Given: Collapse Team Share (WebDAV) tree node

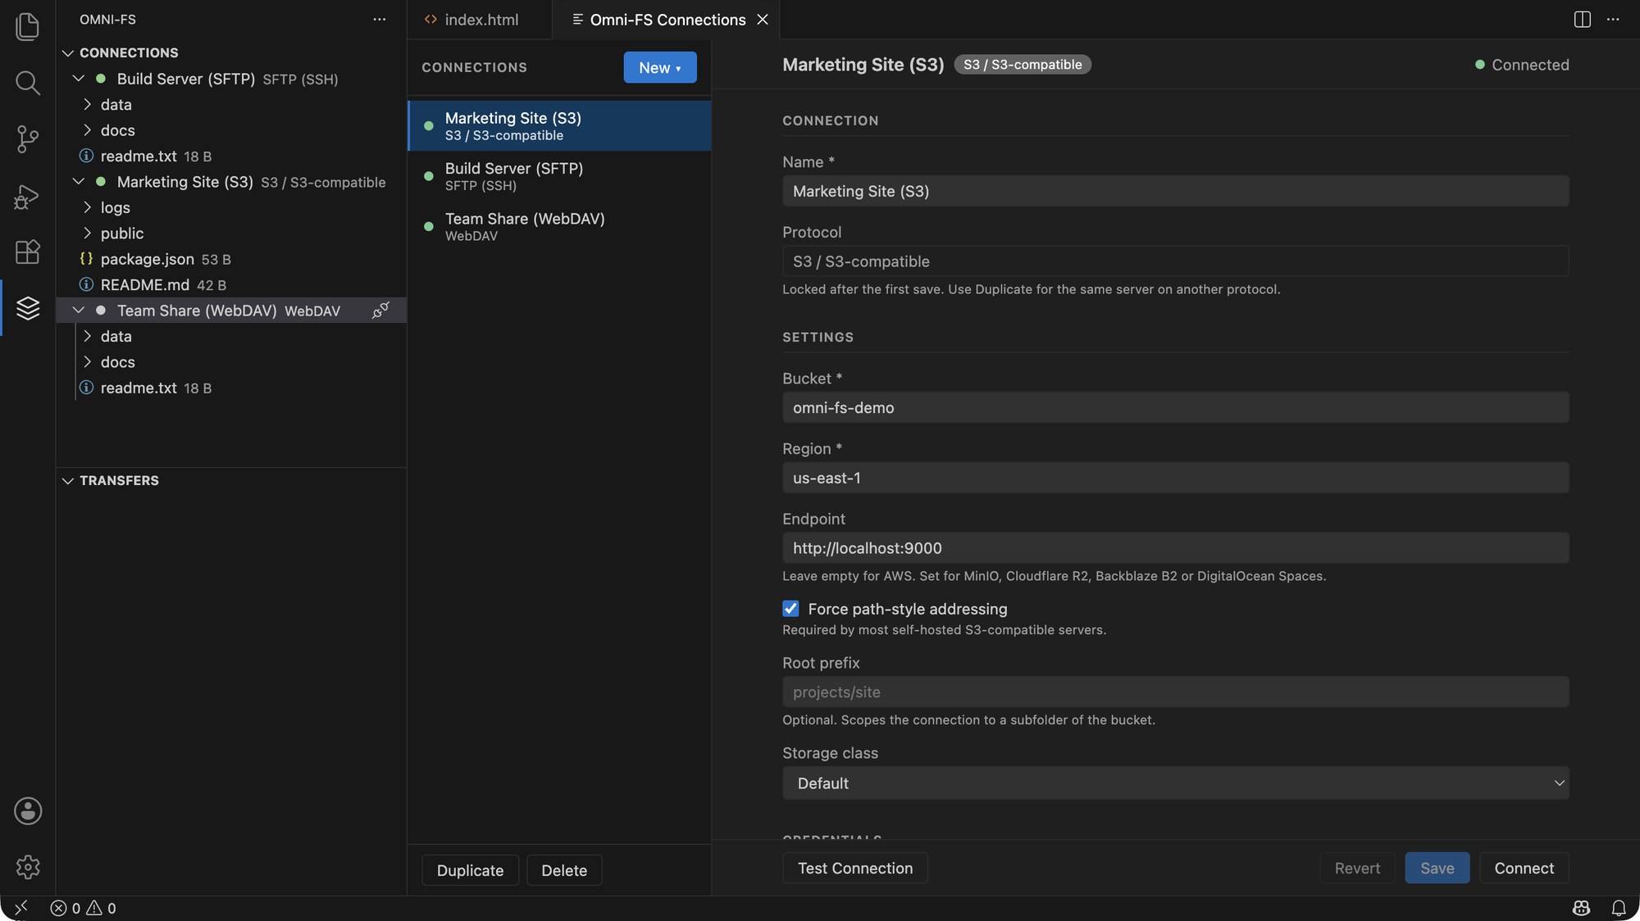Looking at the screenshot, I should pos(79,311).
